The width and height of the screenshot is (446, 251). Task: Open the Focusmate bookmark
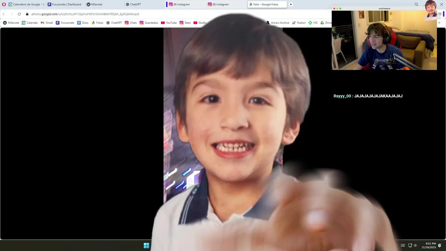coord(65,23)
